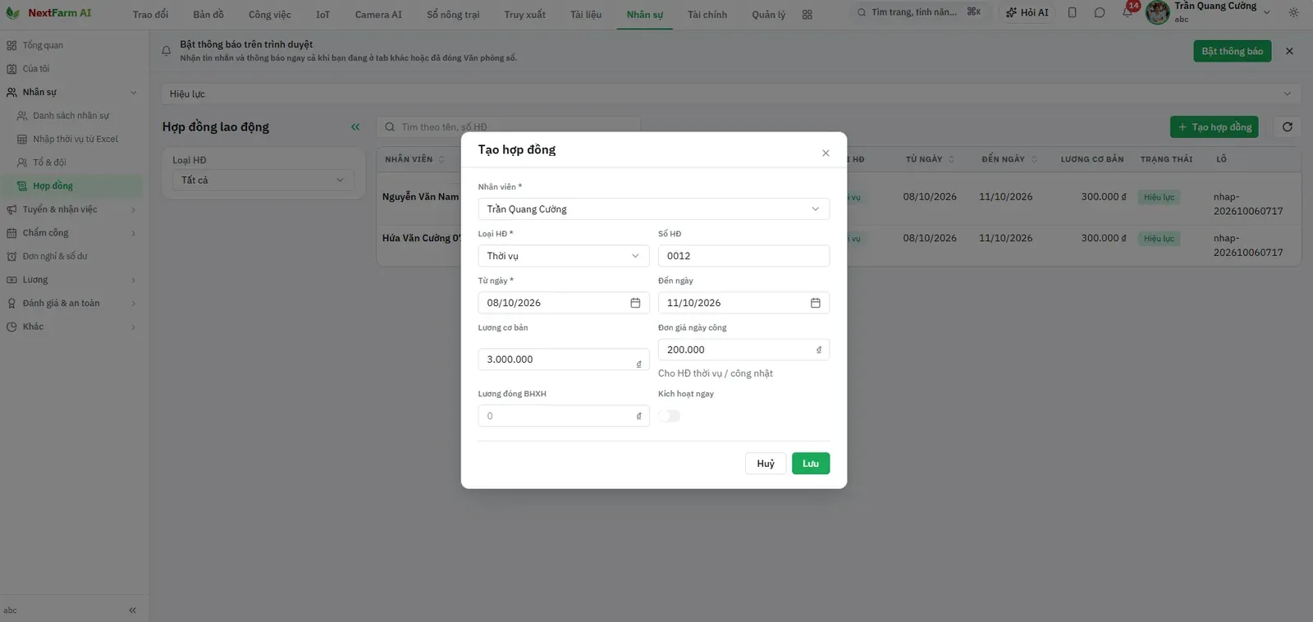Close the Tạo hợp đồng dialog
The image size is (1313, 622).
tap(826, 153)
